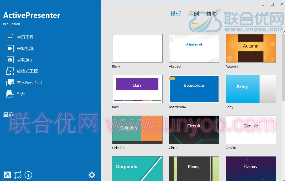Select 应答式工程 option
Screen dimensions: 285x181
[27, 71]
